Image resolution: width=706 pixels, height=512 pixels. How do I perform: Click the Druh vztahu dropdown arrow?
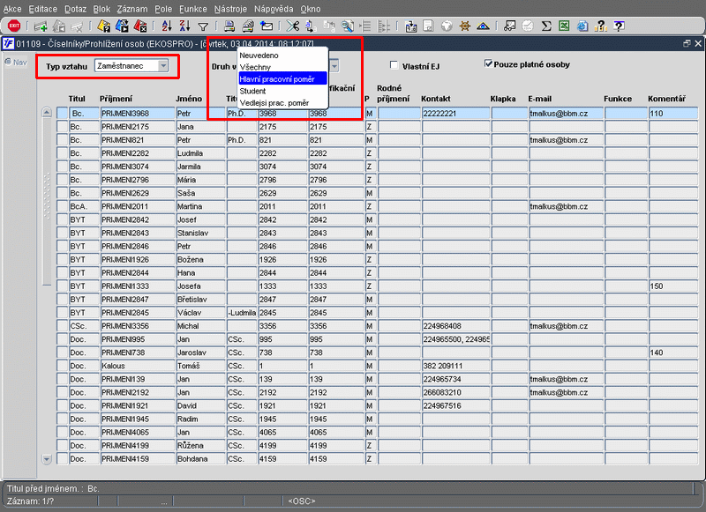tap(334, 66)
